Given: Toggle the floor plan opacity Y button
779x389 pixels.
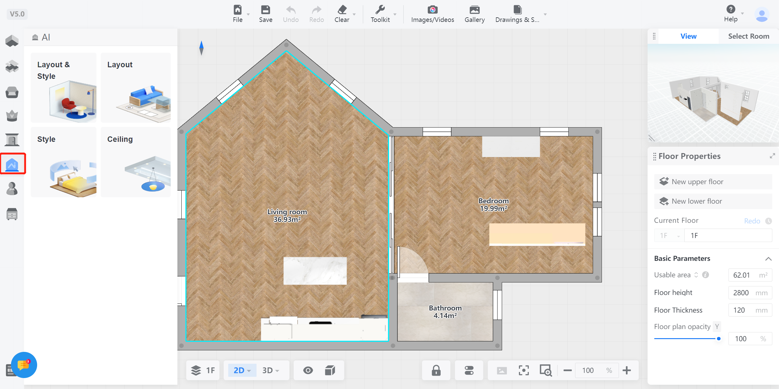Looking at the screenshot, I should click(x=717, y=327).
